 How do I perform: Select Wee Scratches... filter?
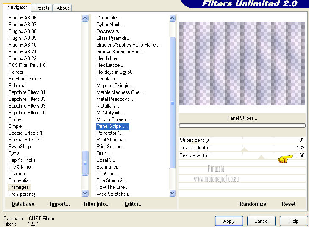point(114,194)
